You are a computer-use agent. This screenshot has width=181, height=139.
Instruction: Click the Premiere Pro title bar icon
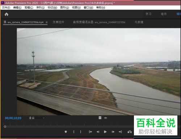tap(3, 3)
